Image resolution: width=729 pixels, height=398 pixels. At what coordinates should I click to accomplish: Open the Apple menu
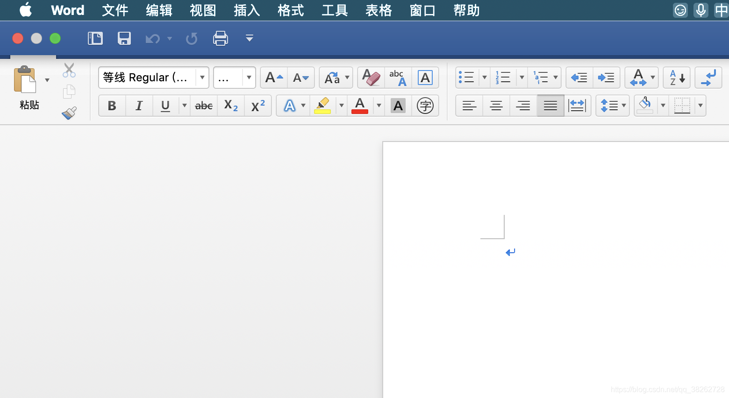26,10
